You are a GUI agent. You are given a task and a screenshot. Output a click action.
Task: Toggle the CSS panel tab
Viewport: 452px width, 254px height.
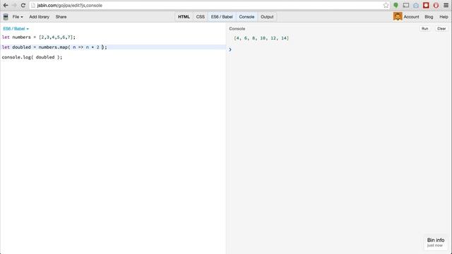201,17
